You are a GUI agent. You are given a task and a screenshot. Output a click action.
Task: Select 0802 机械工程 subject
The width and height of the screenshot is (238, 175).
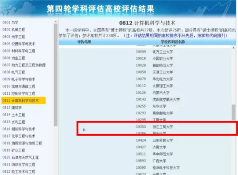[x=13, y=29]
